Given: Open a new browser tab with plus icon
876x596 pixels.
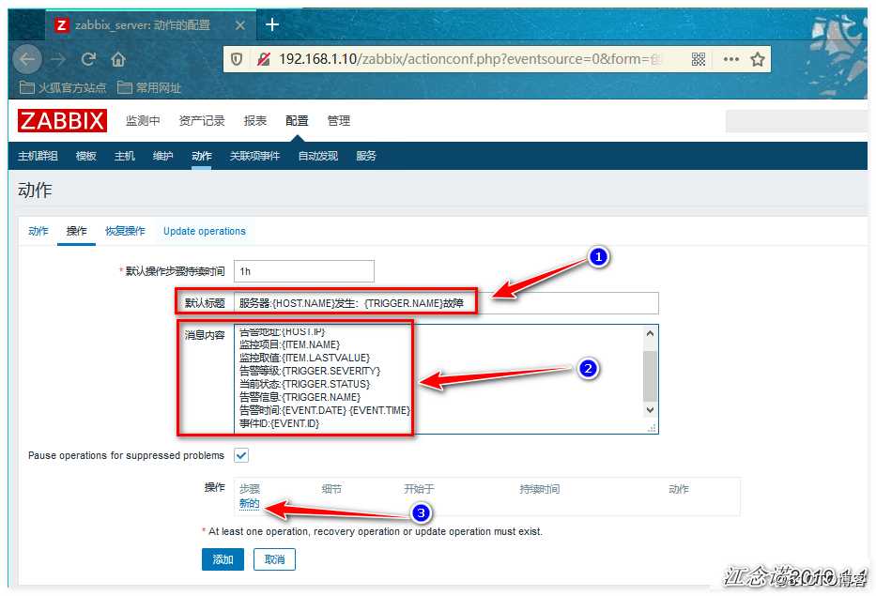Looking at the screenshot, I should pyautogui.click(x=272, y=24).
